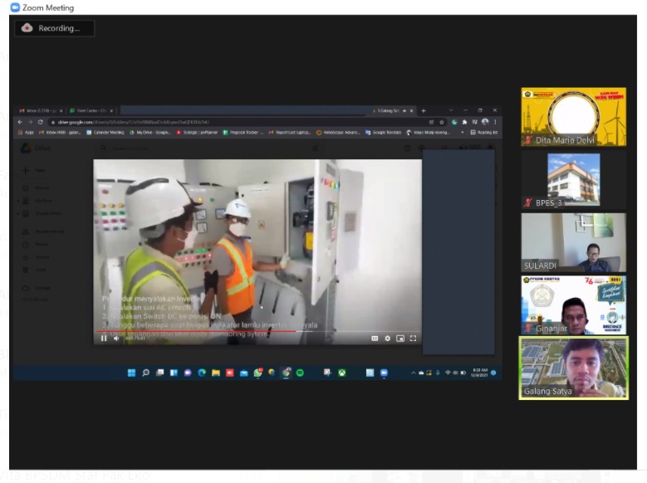
Task: Reload the Chrome page
Action: (x=41, y=122)
